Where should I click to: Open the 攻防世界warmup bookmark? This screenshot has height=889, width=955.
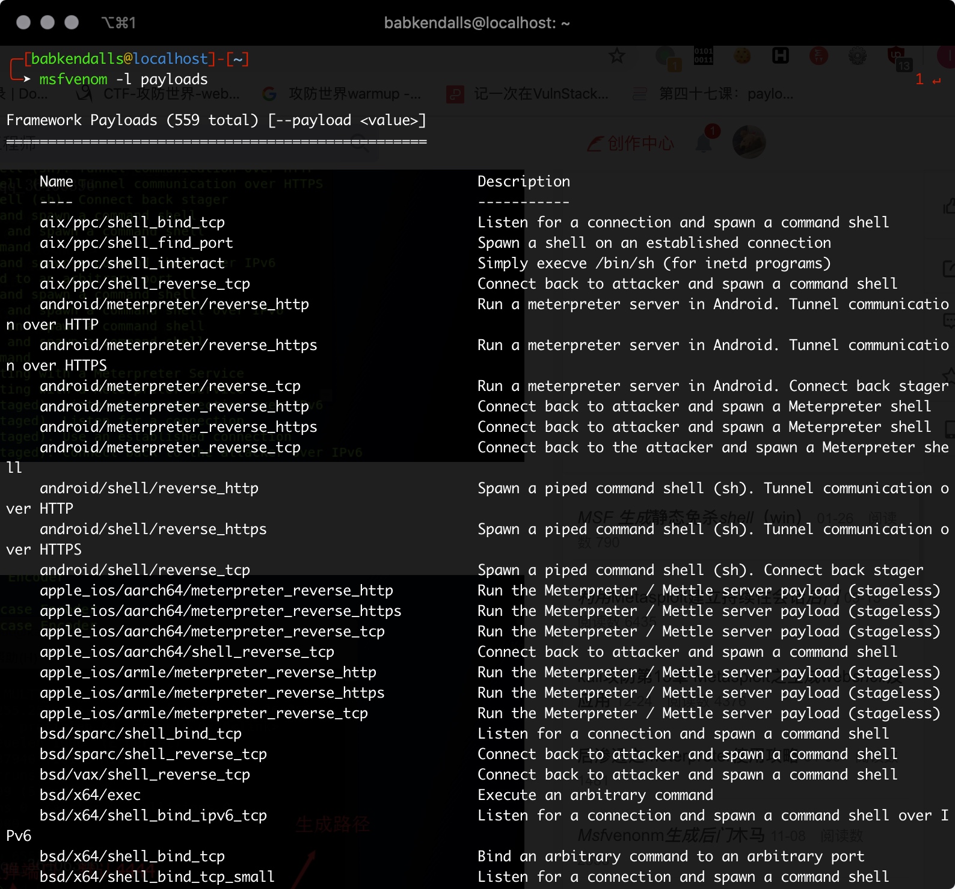pyautogui.click(x=354, y=94)
